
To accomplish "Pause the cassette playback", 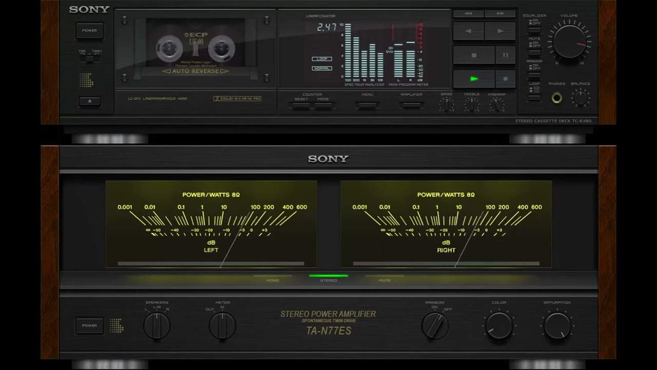I will 506,55.
